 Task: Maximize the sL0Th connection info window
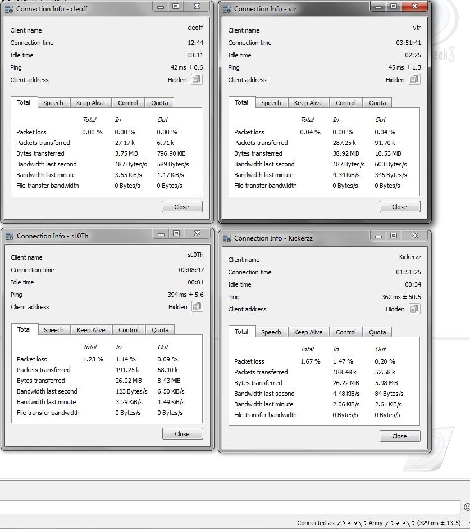(176, 234)
